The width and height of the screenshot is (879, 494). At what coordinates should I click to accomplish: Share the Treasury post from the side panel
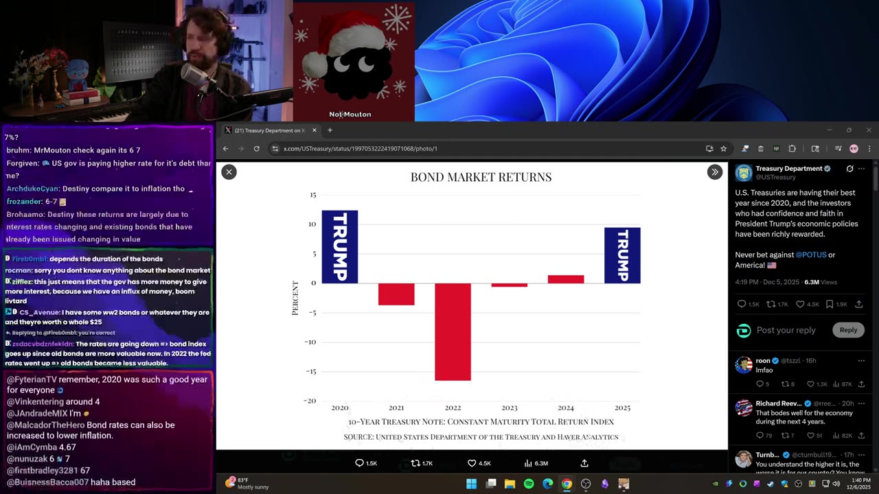coord(858,304)
